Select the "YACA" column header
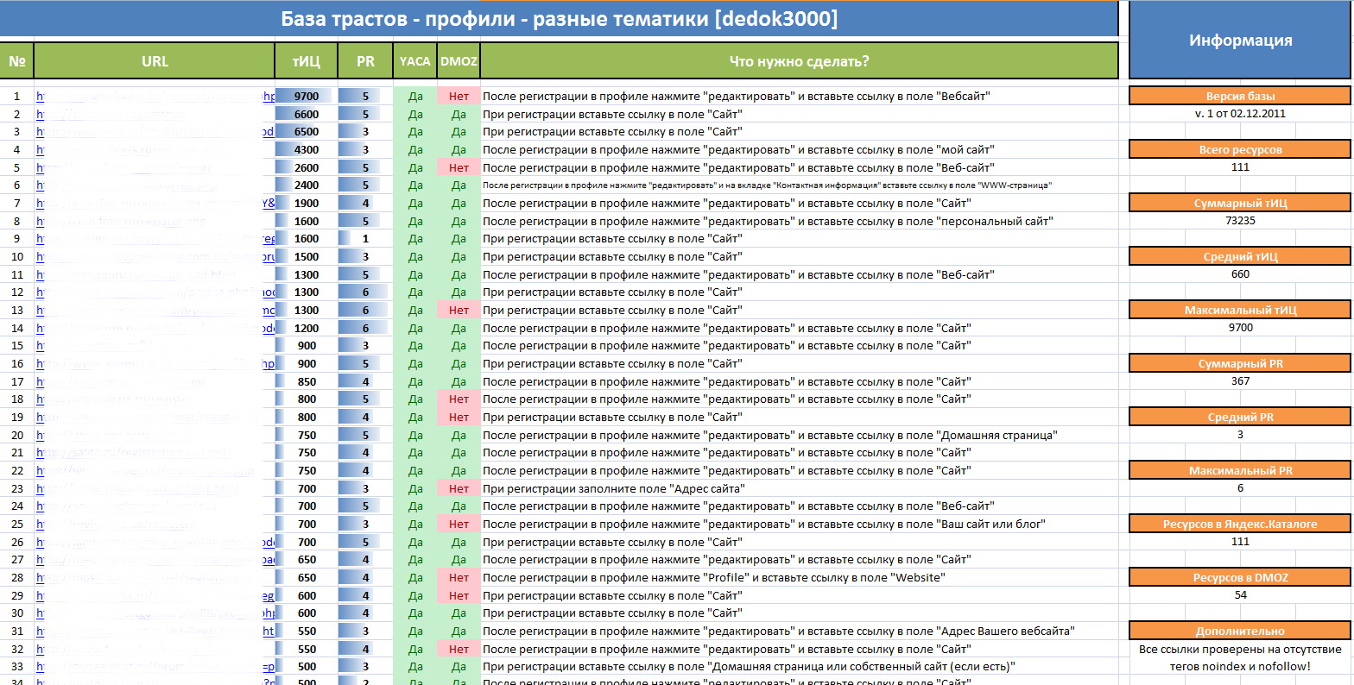This screenshot has height=685, width=1354. [415, 61]
